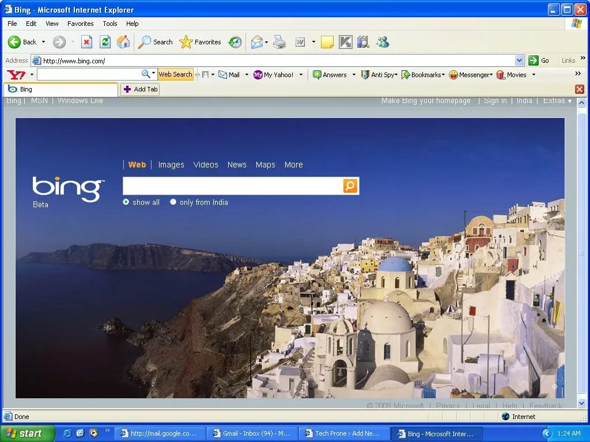
Task: Click the Add Tab button
Action: pyautogui.click(x=140, y=89)
